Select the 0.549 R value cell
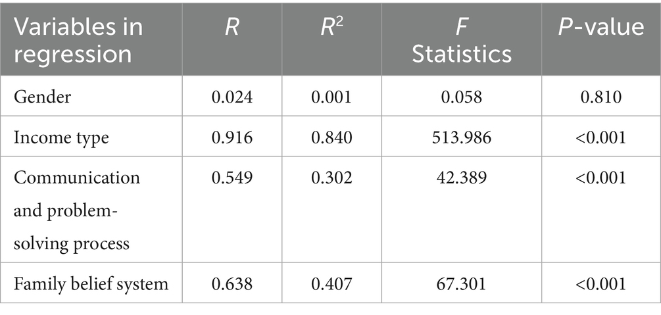This screenshot has height=315, width=661. pyautogui.click(x=233, y=178)
